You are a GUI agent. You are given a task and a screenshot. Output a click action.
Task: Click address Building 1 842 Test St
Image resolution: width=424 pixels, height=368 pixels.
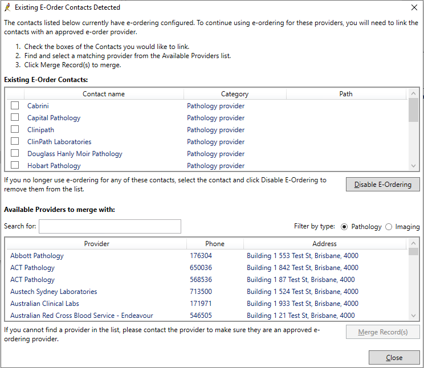click(x=302, y=267)
